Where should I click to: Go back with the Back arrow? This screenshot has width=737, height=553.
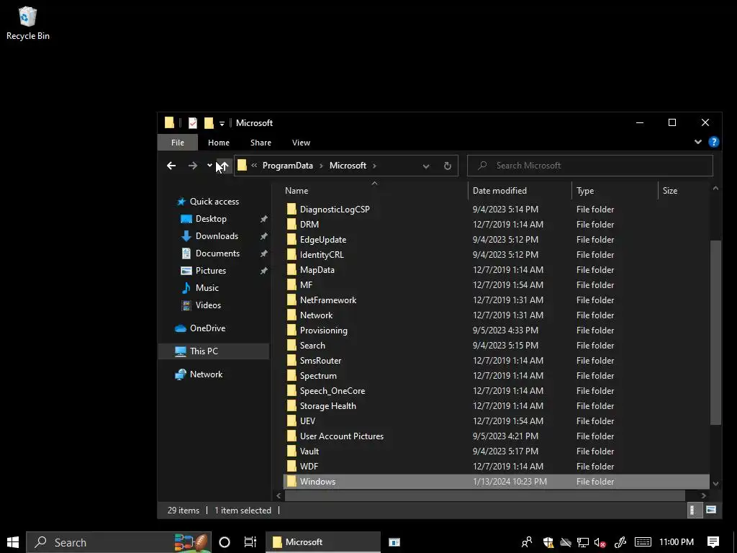click(x=171, y=166)
